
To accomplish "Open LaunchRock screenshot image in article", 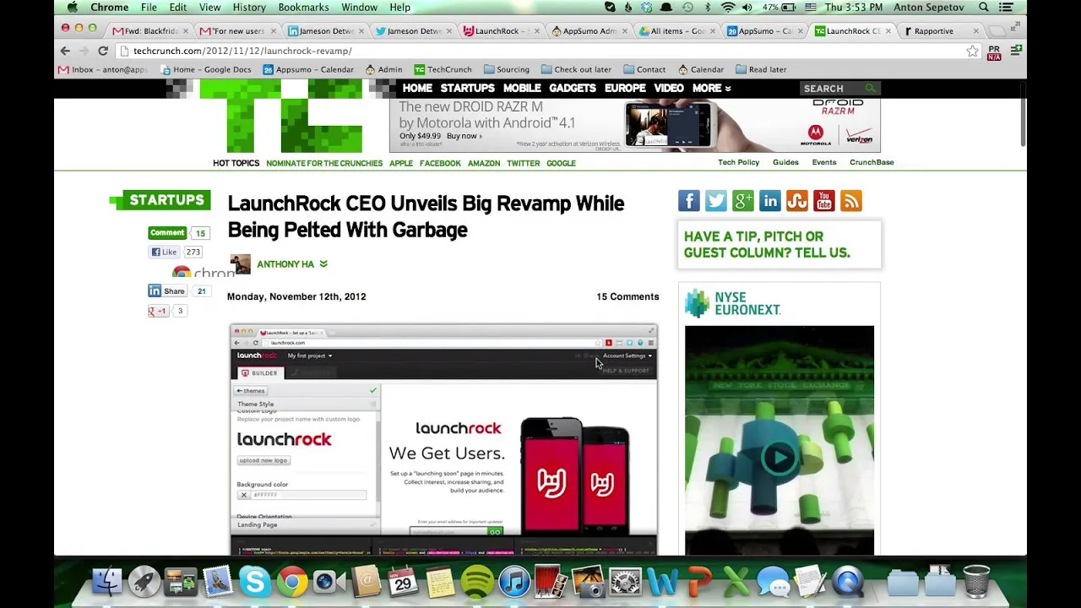I will coord(443,439).
